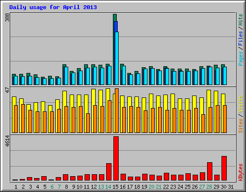Click day label '1' on the x-axis
This screenshot has width=246, height=192.
tap(16, 187)
